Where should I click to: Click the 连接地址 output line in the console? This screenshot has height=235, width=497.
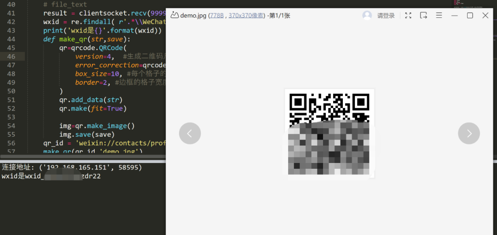[x=72, y=168]
